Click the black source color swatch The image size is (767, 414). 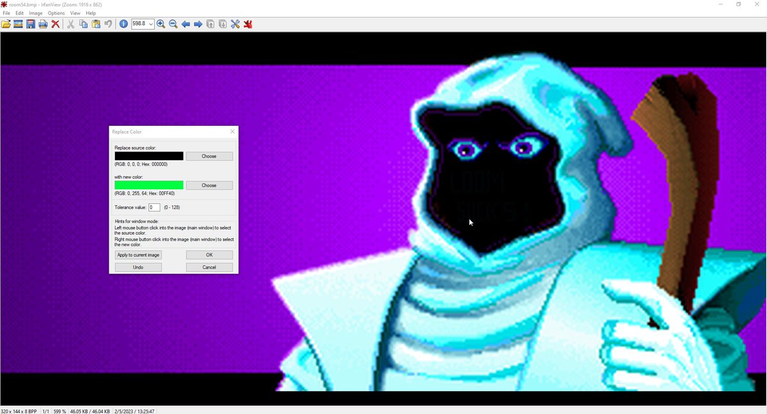[x=149, y=156]
